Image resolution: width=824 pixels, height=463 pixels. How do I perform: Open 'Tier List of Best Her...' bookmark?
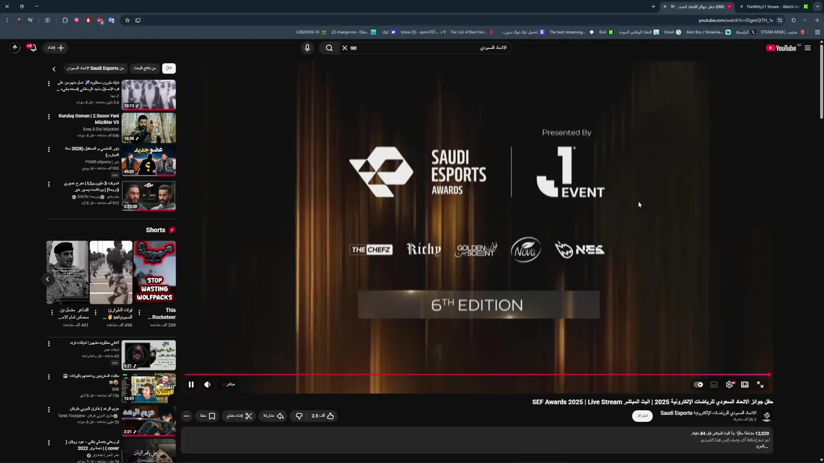(x=471, y=32)
